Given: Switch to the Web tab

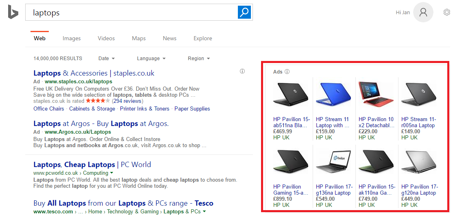Looking at the screenshot, I should point(39,38).
